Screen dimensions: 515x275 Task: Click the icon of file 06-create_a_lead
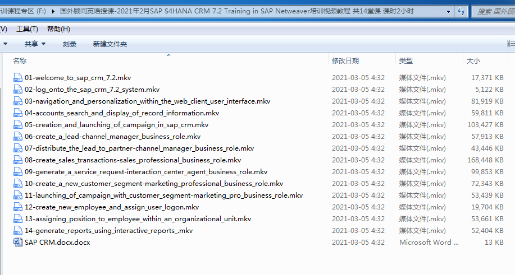point(18,137)
